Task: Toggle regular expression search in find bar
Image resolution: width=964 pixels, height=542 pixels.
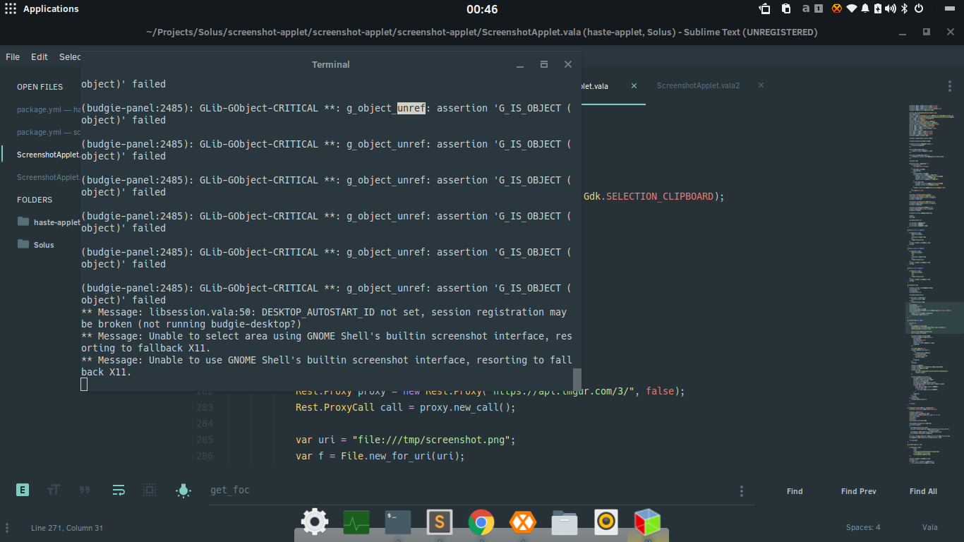Action: tap(23, 490)
